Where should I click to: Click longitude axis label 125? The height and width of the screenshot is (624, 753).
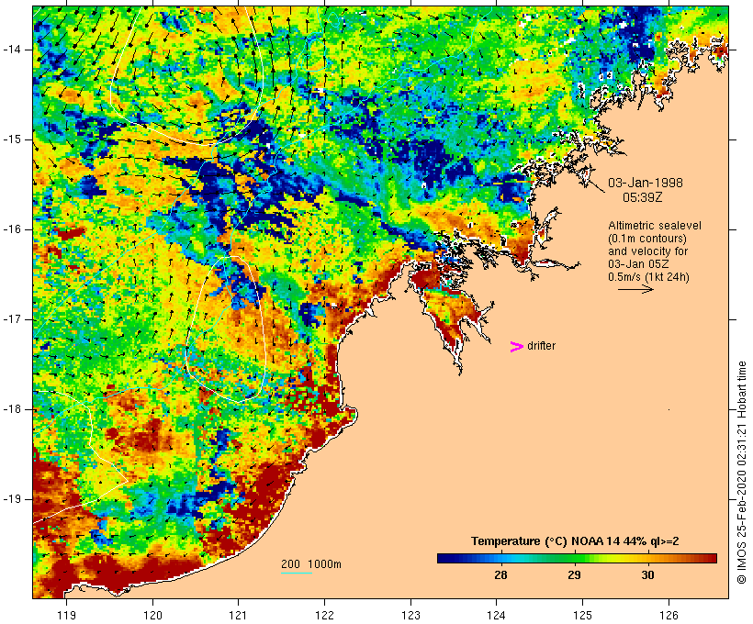(x=582, y=615)
